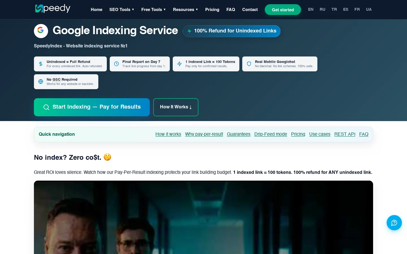Expand the SEO Tools dropdown menu
The height and width of the screenshot is (254, 407).
tap(122, 10)
